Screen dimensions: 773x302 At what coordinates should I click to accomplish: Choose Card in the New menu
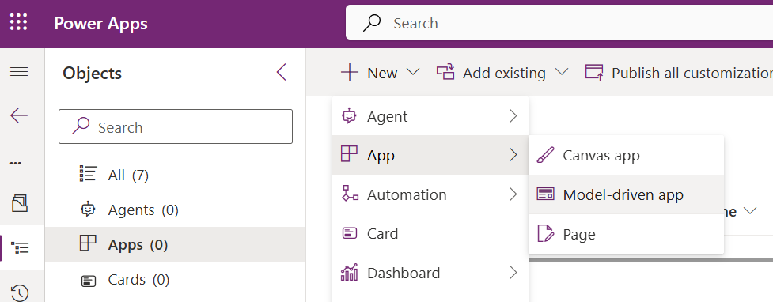click(430, 233)
